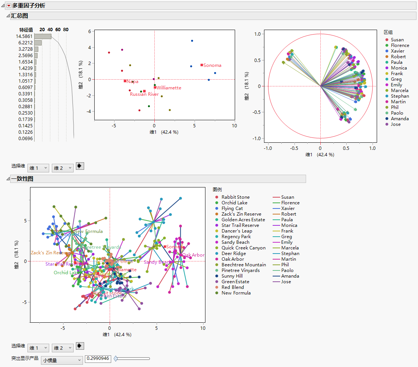Viewport: 418px width, 367px height.
Task: Collapse the 一致性图 panel with its disclosure triangle
Action: (x=8, y=179)
